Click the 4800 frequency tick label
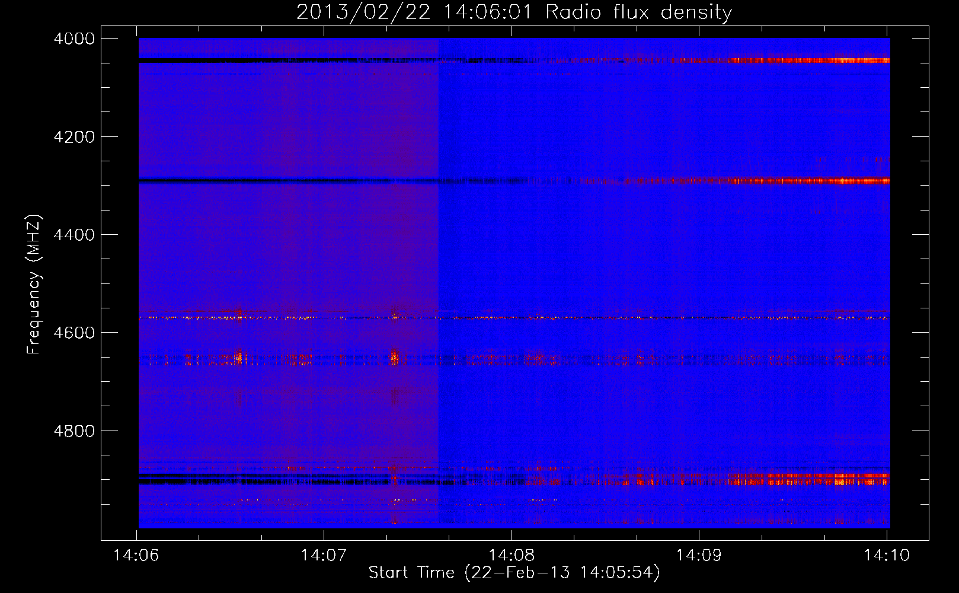959x593 pixels. (x=74, y=431)
